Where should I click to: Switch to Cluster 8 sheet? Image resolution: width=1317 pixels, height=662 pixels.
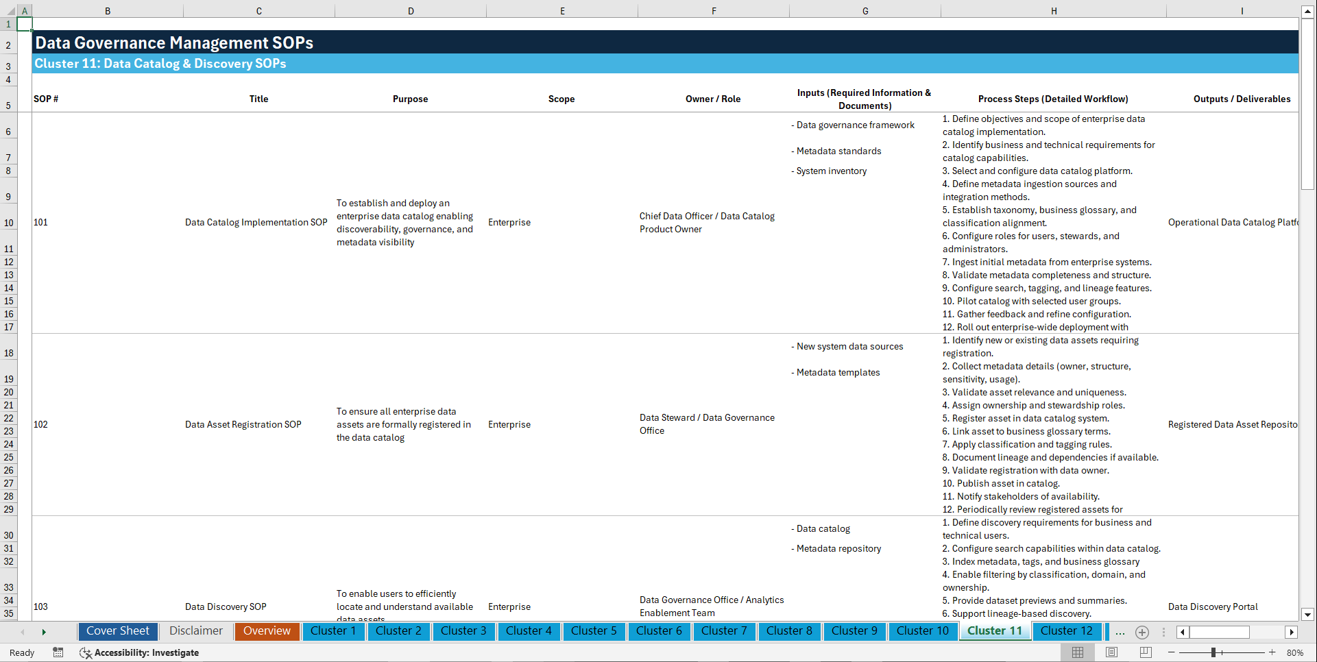pos(789,631)
